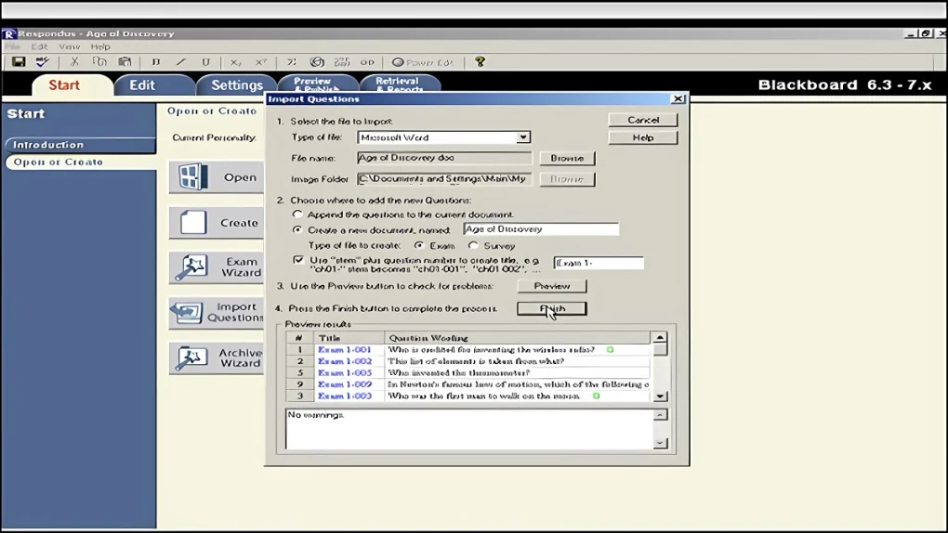This screenshot has height=533, width=948.
Task: Click the Save icon in the toolbar
Action: (18, 62)
